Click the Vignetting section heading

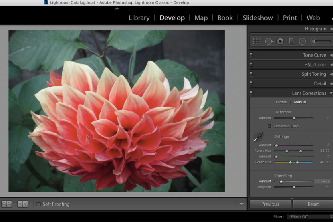point(283,176)
